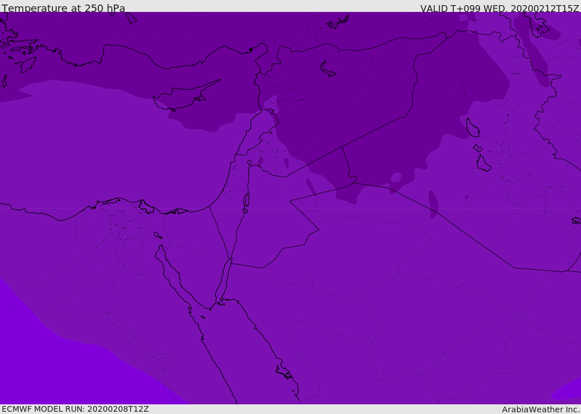
Task: Click the Dead Sea outline on the map
Action: pyautogui.click(x=246, y=202)
